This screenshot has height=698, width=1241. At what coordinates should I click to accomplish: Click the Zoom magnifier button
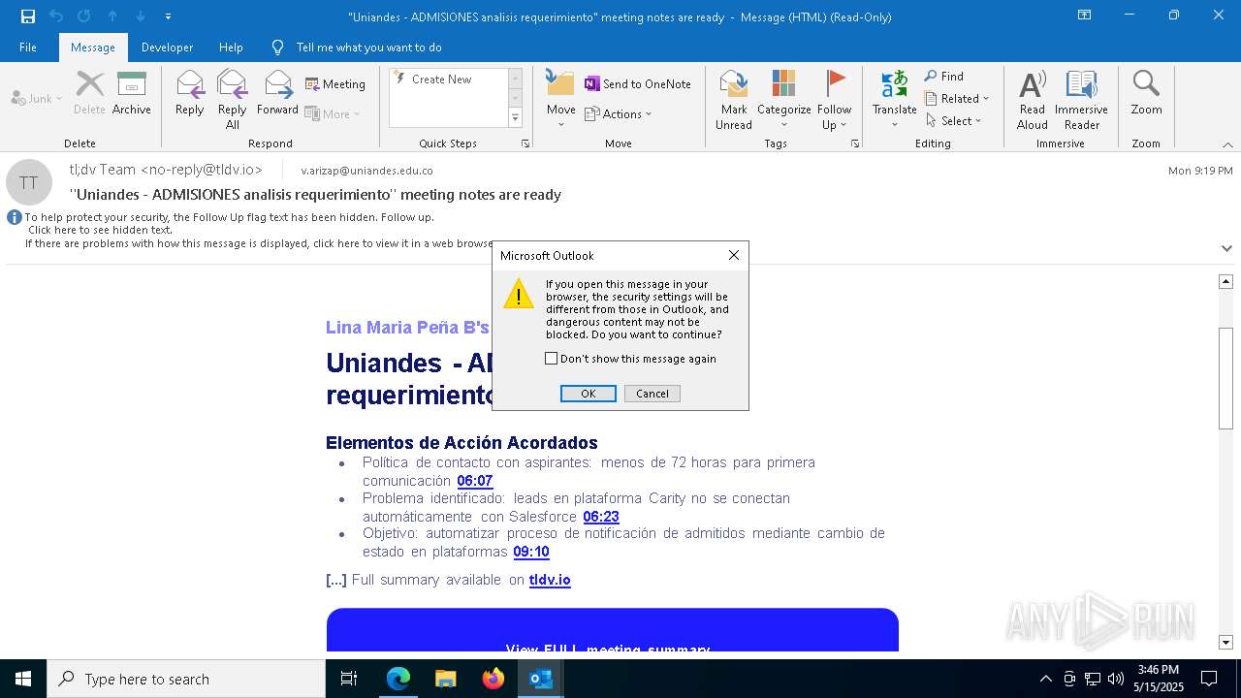pos(1146,92)
